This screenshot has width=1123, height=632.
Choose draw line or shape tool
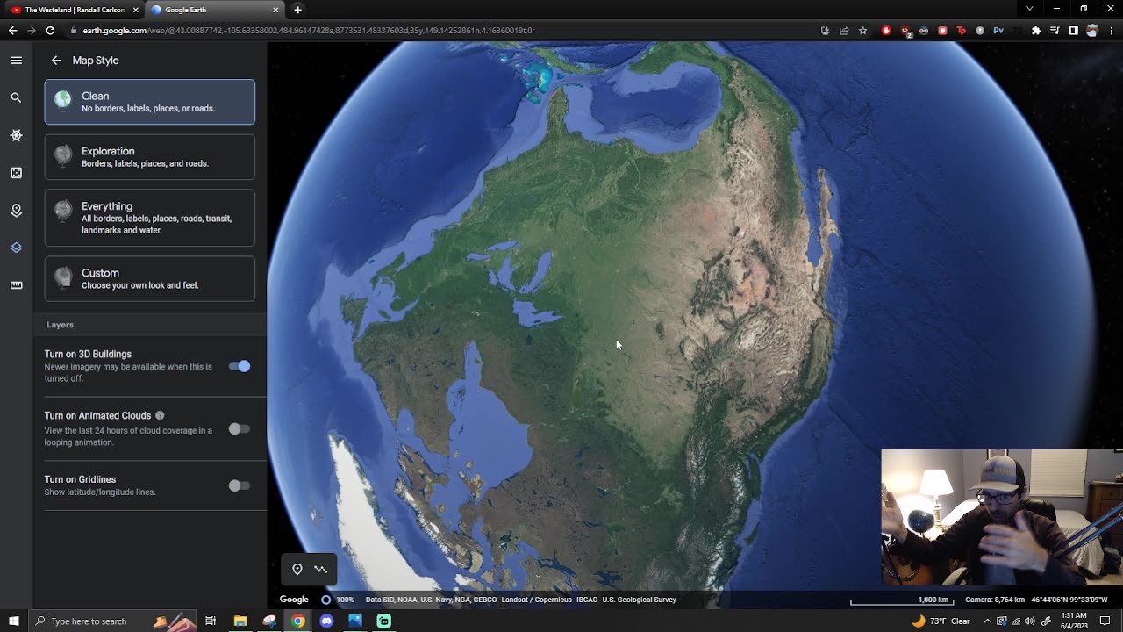(x=321, y=570)
